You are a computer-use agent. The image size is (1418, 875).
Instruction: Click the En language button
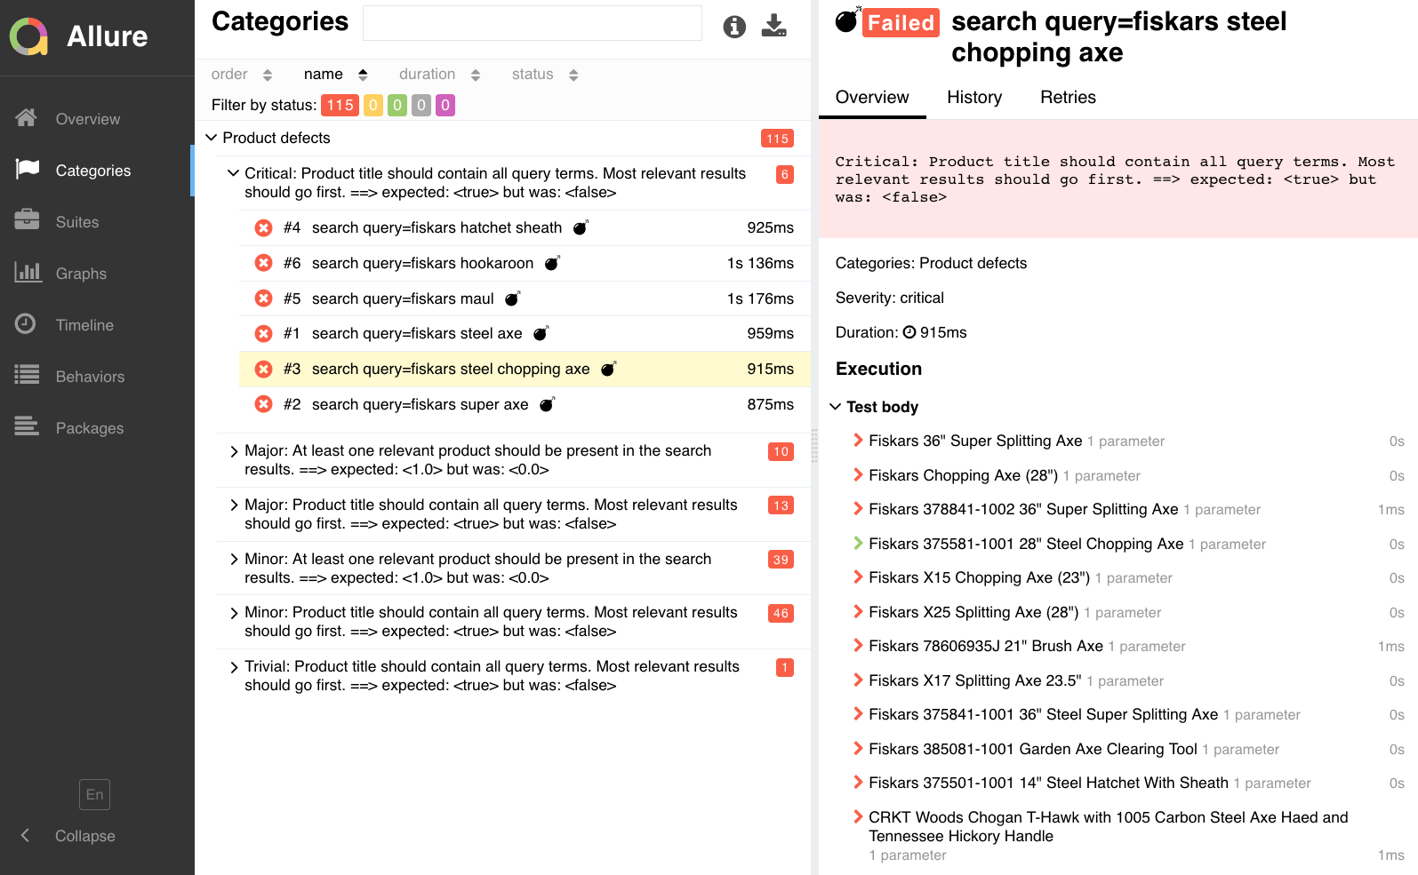[x=95, y=794]
